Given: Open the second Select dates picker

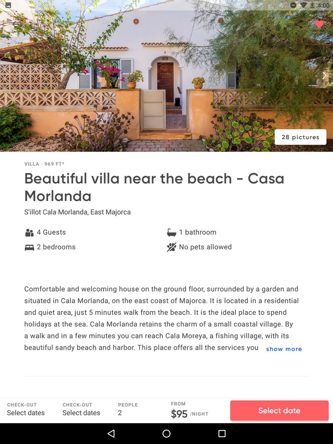Looking at the screenshot, I should pyautogui.click(x=81, y=413).
